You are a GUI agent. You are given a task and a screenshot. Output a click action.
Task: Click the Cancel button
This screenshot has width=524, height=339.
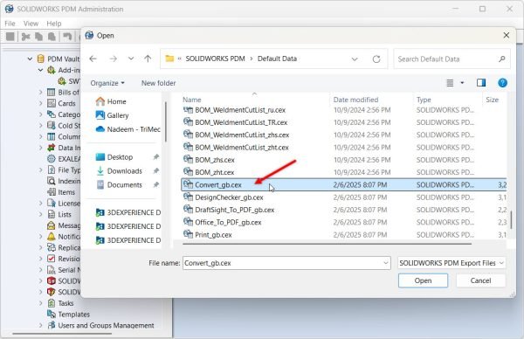pyautogui.click(x=480, y=280)
